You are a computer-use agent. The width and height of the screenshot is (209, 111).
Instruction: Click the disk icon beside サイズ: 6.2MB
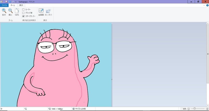click(74, 109)
